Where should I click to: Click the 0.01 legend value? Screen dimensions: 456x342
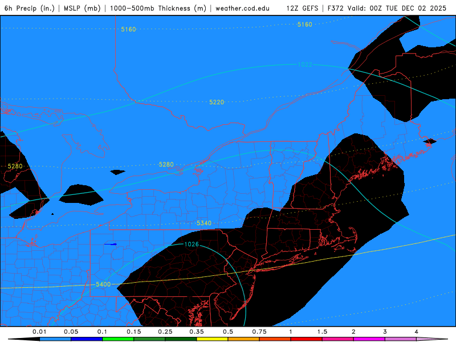(39, 332)
